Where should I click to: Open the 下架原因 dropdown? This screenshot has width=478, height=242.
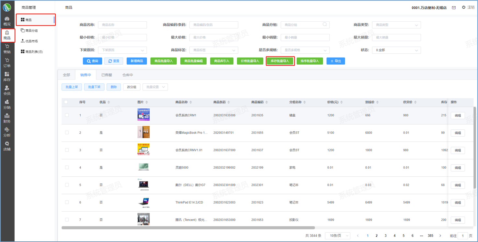click(x=122, y=50)
